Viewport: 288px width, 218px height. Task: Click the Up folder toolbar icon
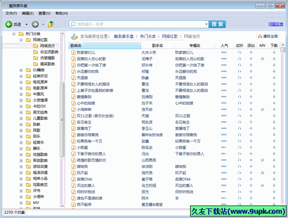tap(51, 24)
